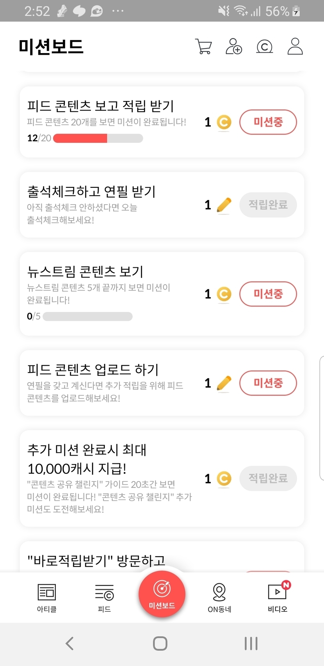Tap 미션중 button for 피드 콘텐츠 업로드 하기
This screenshot has width=324, height=666.
(268, 383)
